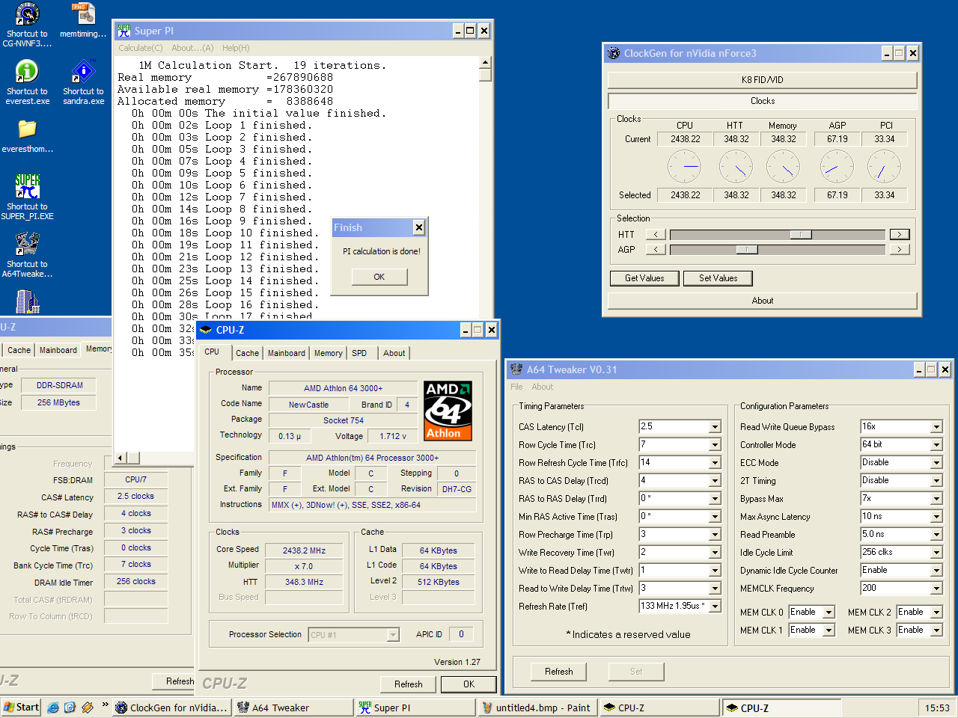Open the Calculate menu in Super PI
Image resolution: width=958 pixels, height=718 pixels.
coord(140,48)
